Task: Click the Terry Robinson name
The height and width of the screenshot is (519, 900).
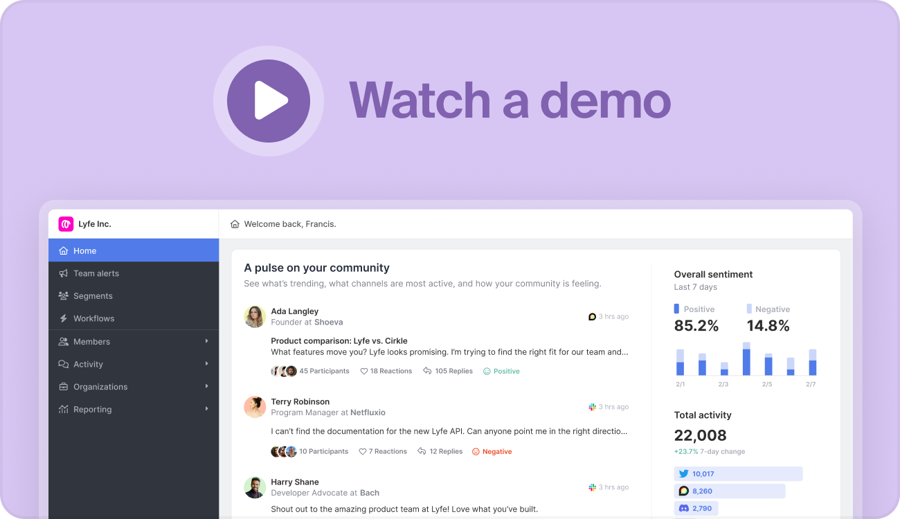Action: click(x=300, y=401)
